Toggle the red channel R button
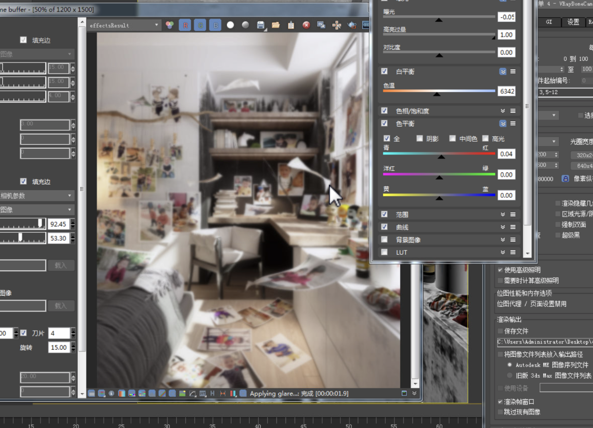 (x=185, y=25)
